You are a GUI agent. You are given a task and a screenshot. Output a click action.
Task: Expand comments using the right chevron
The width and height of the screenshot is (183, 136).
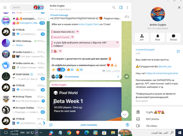pos(118,77)
